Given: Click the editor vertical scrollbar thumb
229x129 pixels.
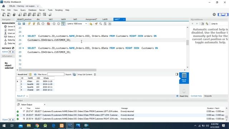Looking at the screenshot, I should pyautogui.click(x=187, y=43).
